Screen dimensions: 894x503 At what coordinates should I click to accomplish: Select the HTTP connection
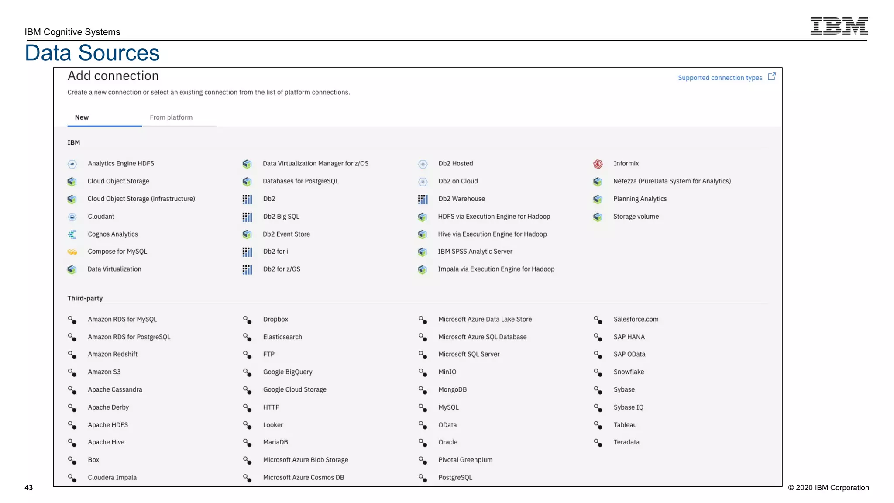[x=271, y=407]
